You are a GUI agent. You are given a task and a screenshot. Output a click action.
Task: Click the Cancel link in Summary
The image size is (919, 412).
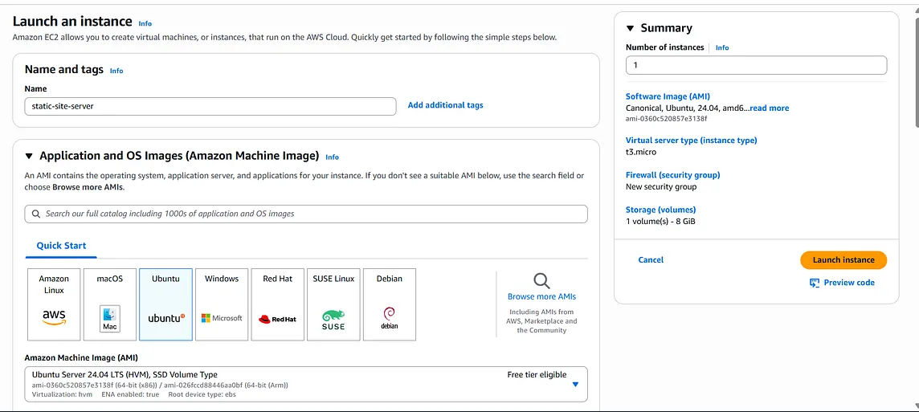(651, 260)
